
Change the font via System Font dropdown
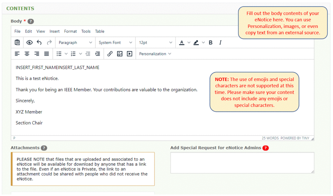click(114, 42)
